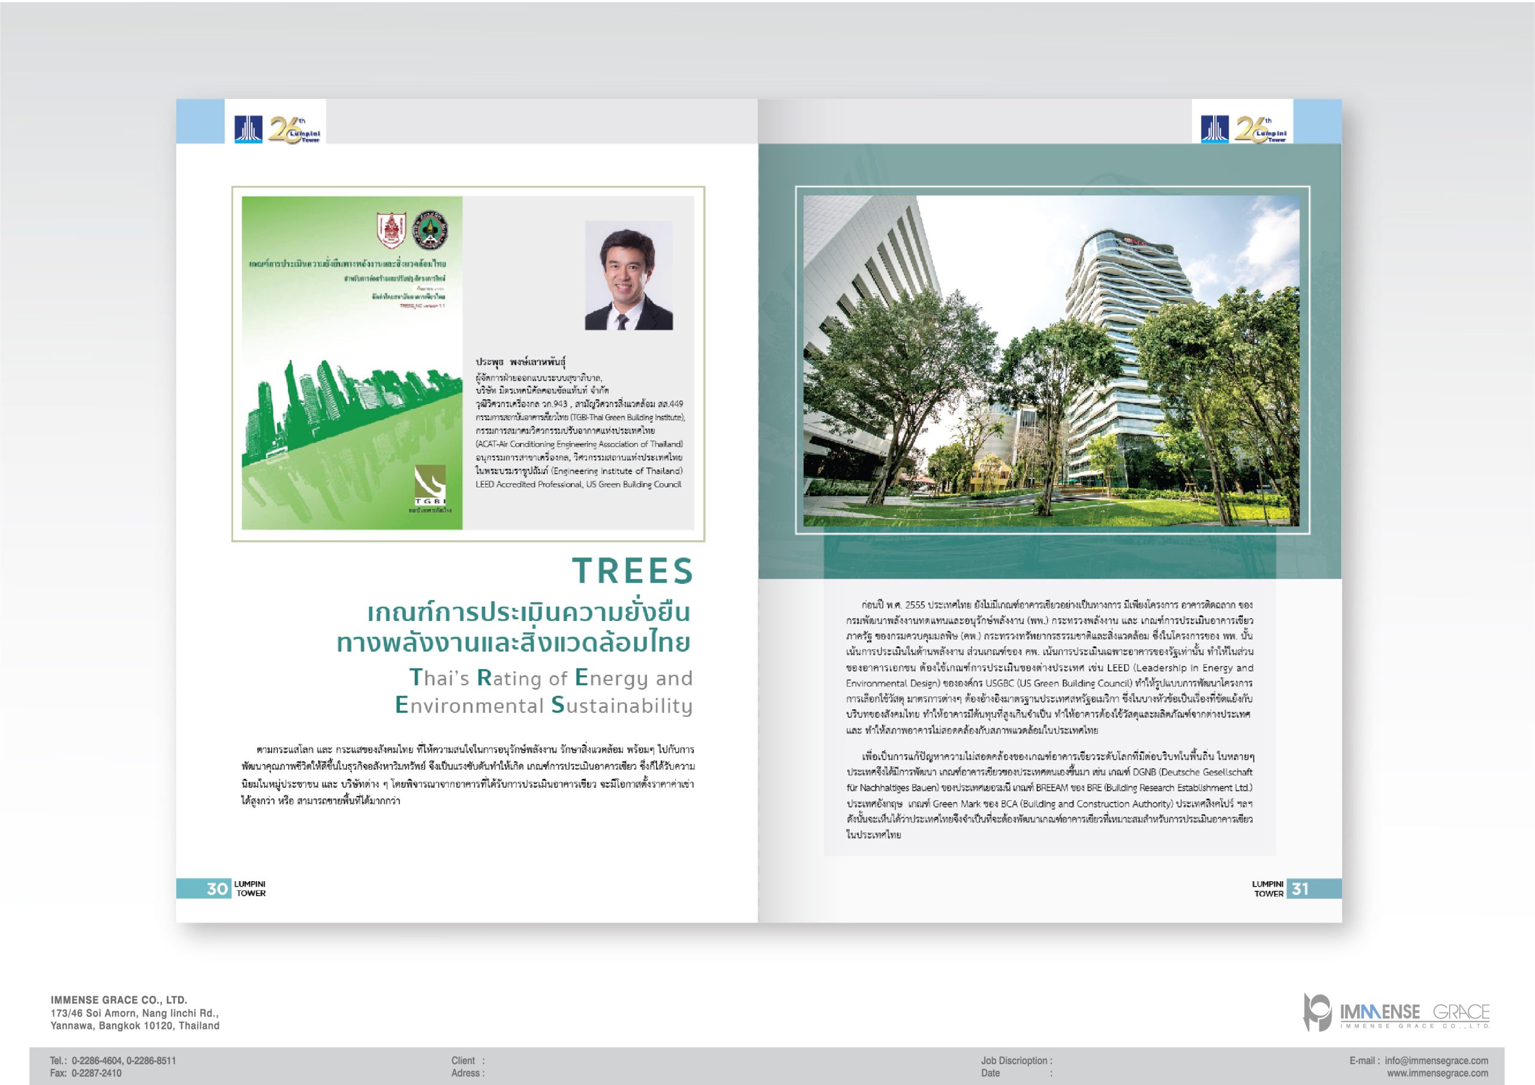1535x1085 pixels.
Task: Click the blue building logo at top left
Action: pos(248,129)
